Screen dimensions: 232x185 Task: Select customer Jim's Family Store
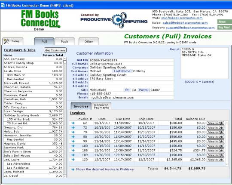click(x=33, y=152)
